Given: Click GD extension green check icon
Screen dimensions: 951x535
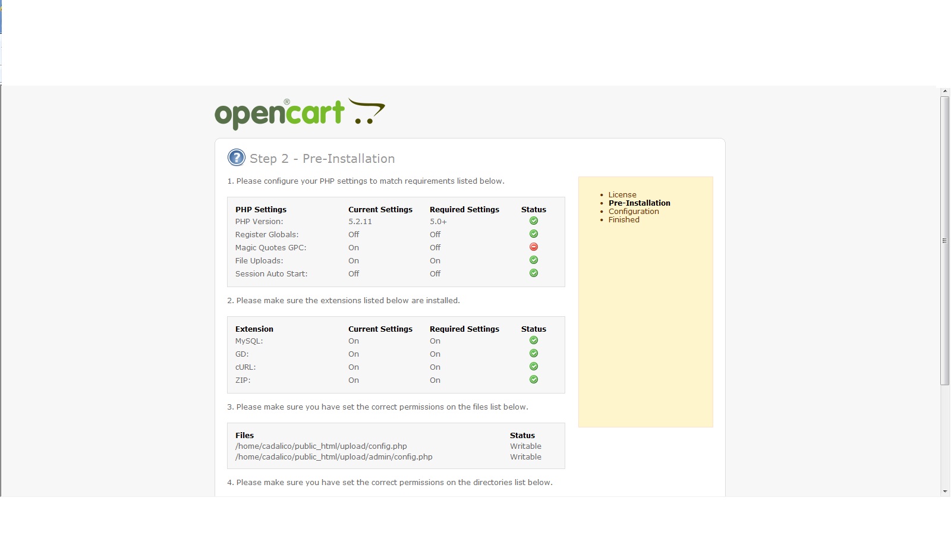Looking at the screenshot, I should coord(534,354).
